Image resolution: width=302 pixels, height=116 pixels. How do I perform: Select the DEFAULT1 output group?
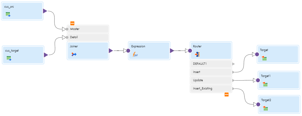click(x=211, y=64)
